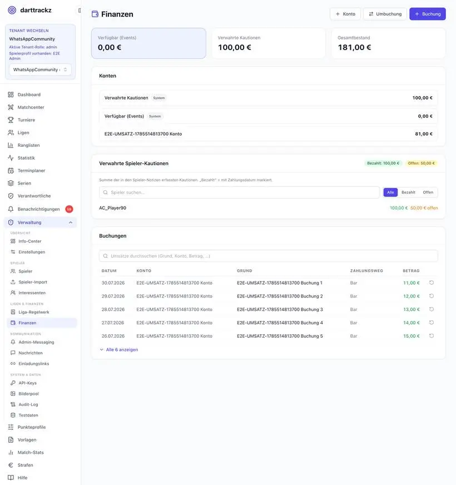Click the Punkteprofile sliders icon
This screenshot has width=456, height=485.
11,427
